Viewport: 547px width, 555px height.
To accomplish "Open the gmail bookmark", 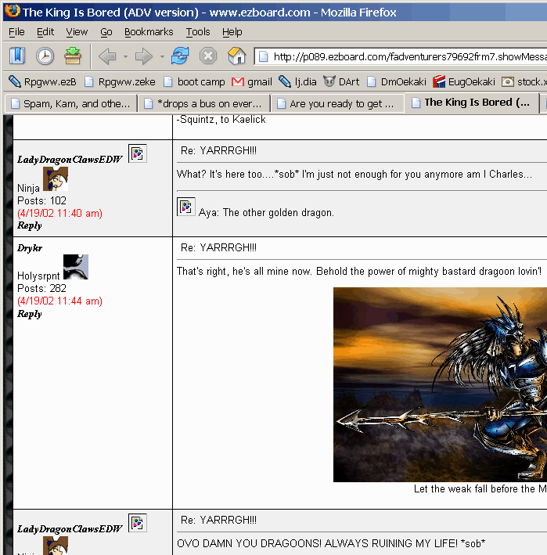I will 251,81.
